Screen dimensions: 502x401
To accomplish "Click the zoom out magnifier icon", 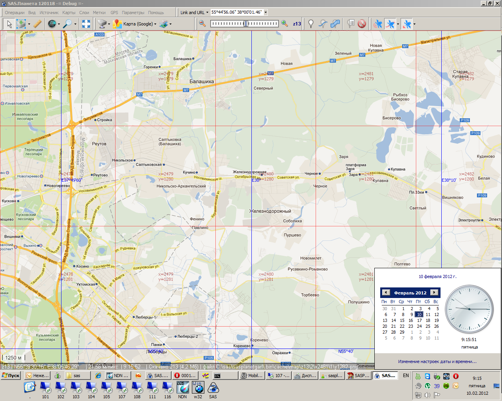I will pos(202,23).
